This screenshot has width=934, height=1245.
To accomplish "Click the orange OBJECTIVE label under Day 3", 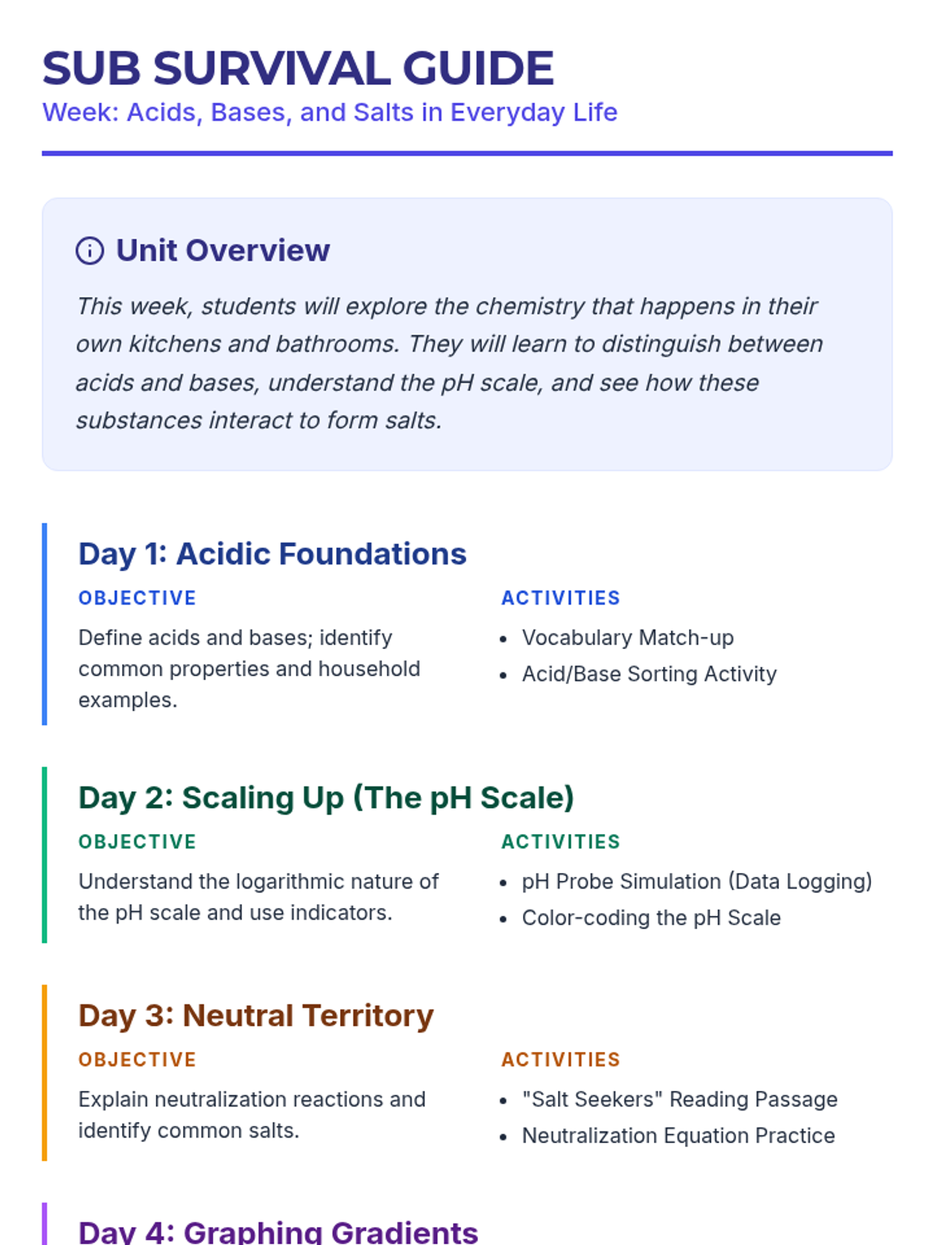I will [x=137, y=1060].
